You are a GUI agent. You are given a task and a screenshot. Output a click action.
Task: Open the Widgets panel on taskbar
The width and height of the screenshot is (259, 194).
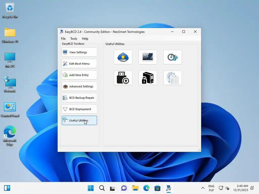pyautogui.click(x=7, y=188)
